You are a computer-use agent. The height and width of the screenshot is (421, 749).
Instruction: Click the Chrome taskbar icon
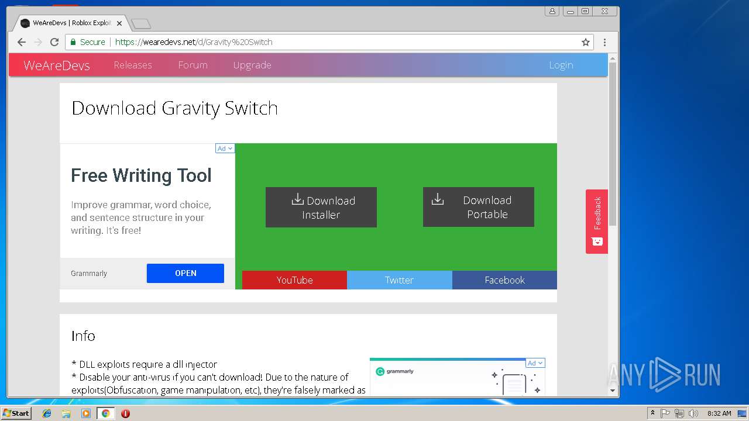click(x=106, y=413)
